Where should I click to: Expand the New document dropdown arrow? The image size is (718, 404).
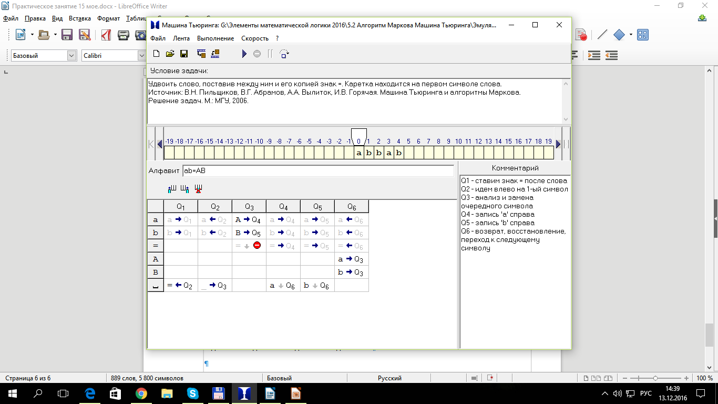pyautogui.click(x=32, y=35)
